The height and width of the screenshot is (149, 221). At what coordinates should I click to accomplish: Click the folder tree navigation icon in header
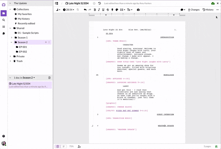57,3
